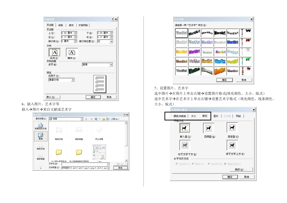Screen dimensions: 287x203
Task: Click 文件名 input field
Action: point(84,164)
